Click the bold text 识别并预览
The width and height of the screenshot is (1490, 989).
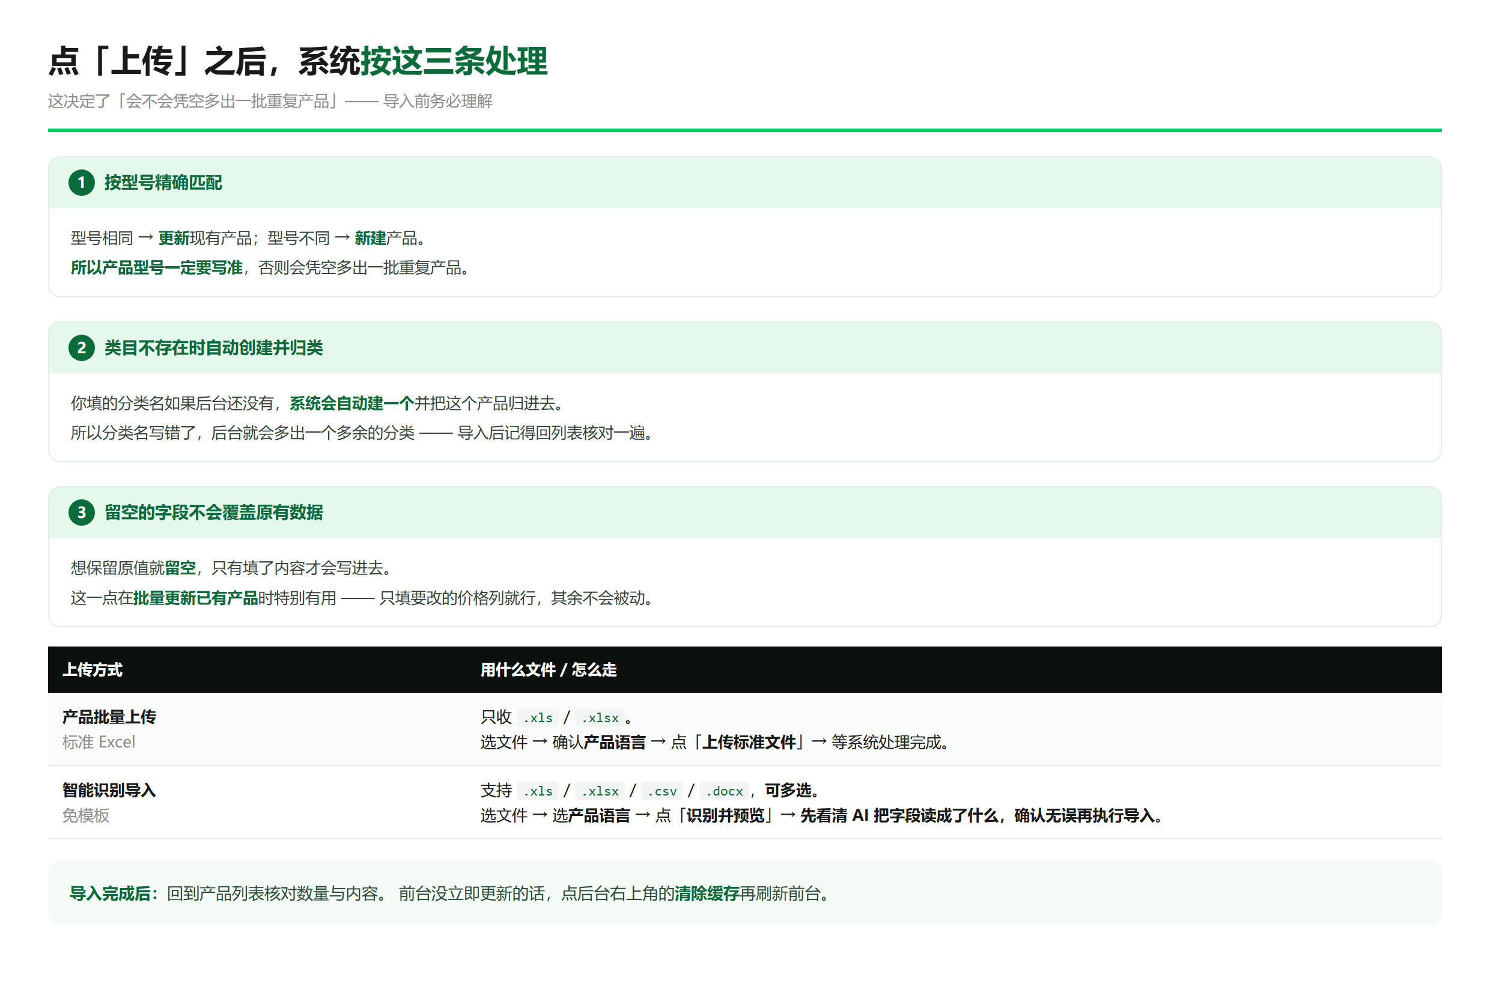726,815
